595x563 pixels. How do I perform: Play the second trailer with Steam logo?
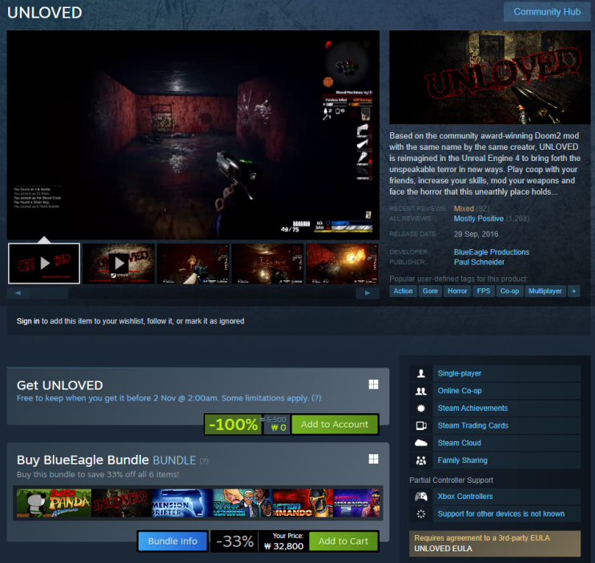point(119,263)
